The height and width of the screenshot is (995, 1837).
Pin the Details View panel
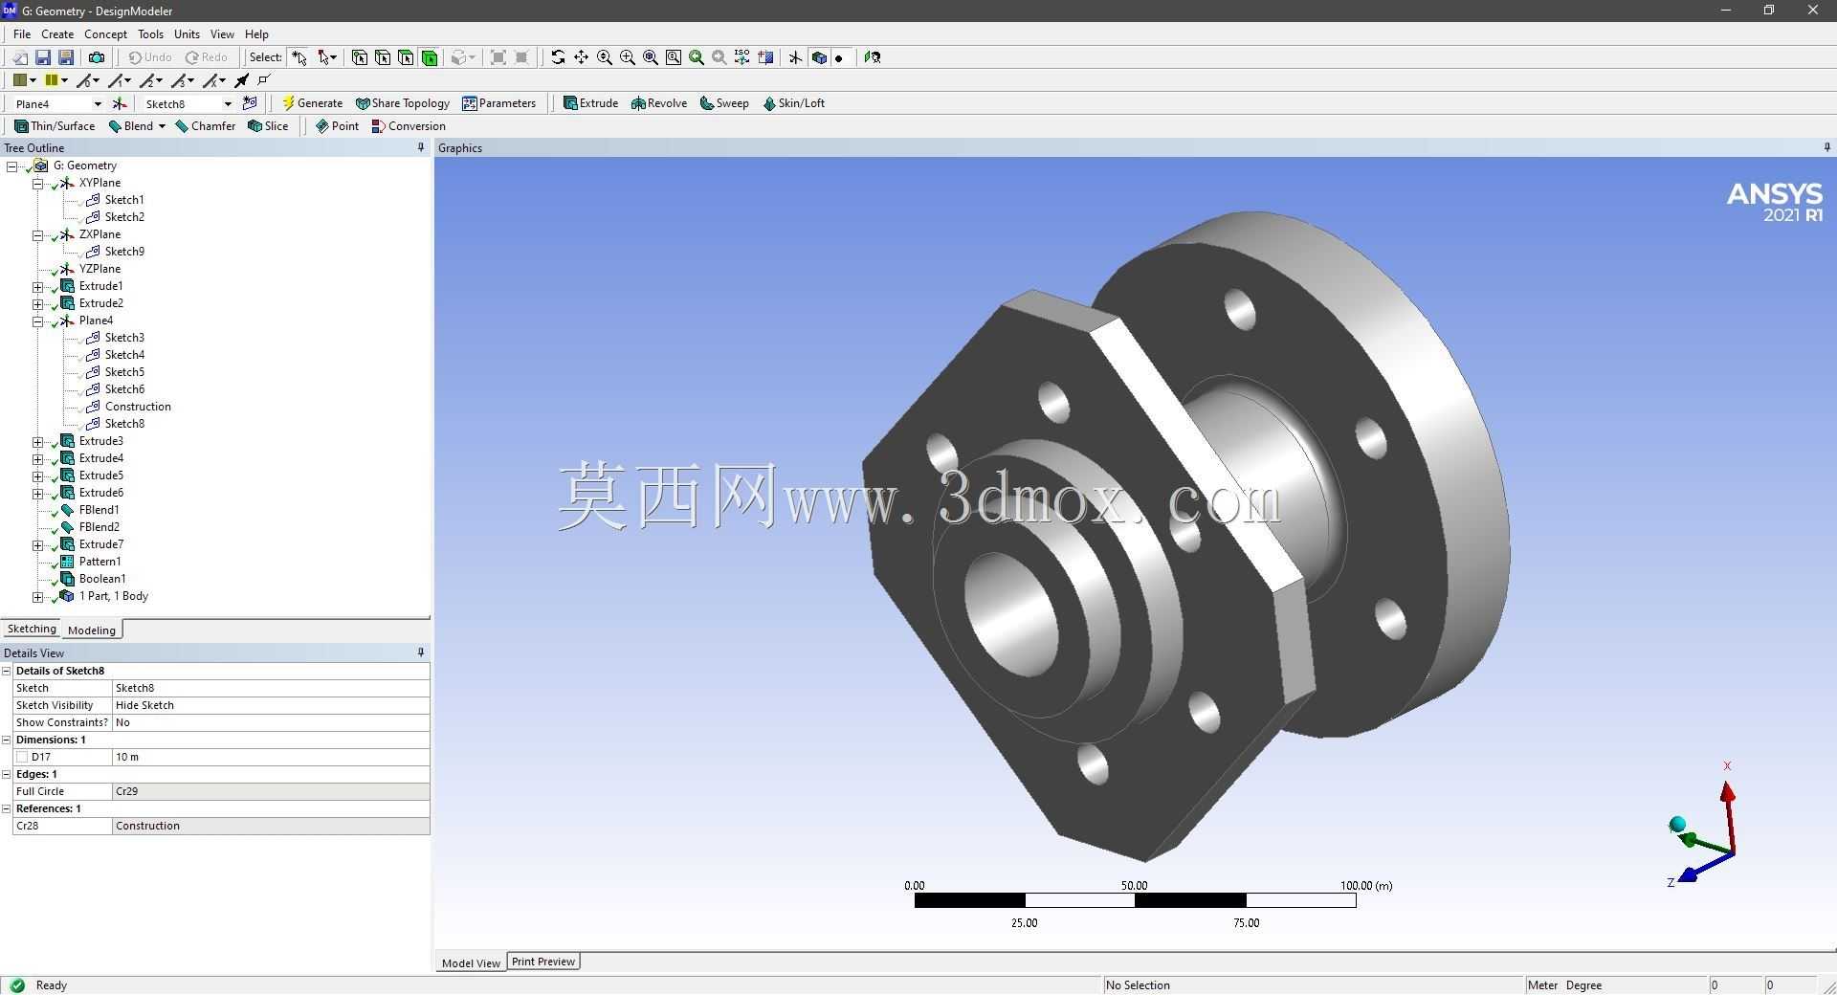[421, 652]
